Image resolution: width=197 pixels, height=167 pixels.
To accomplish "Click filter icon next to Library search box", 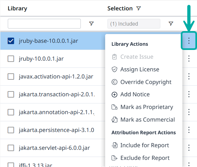I will click(x=91, y=24).
